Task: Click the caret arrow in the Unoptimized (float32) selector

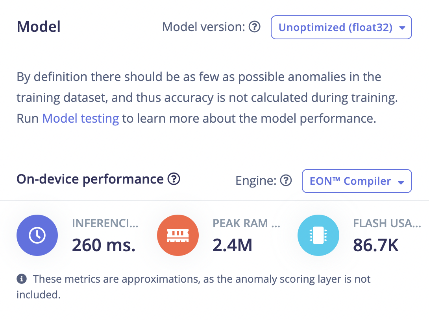Action: pyautogui.click(x=402, y=28)
